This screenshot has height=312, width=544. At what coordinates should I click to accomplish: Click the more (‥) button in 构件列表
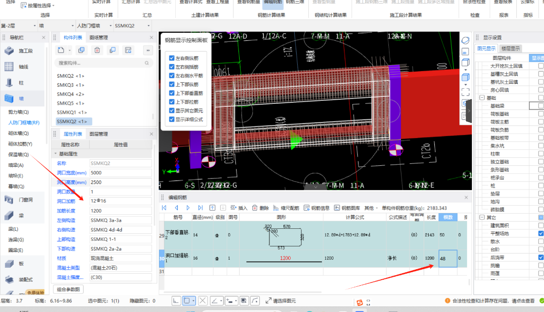point(148,50)
